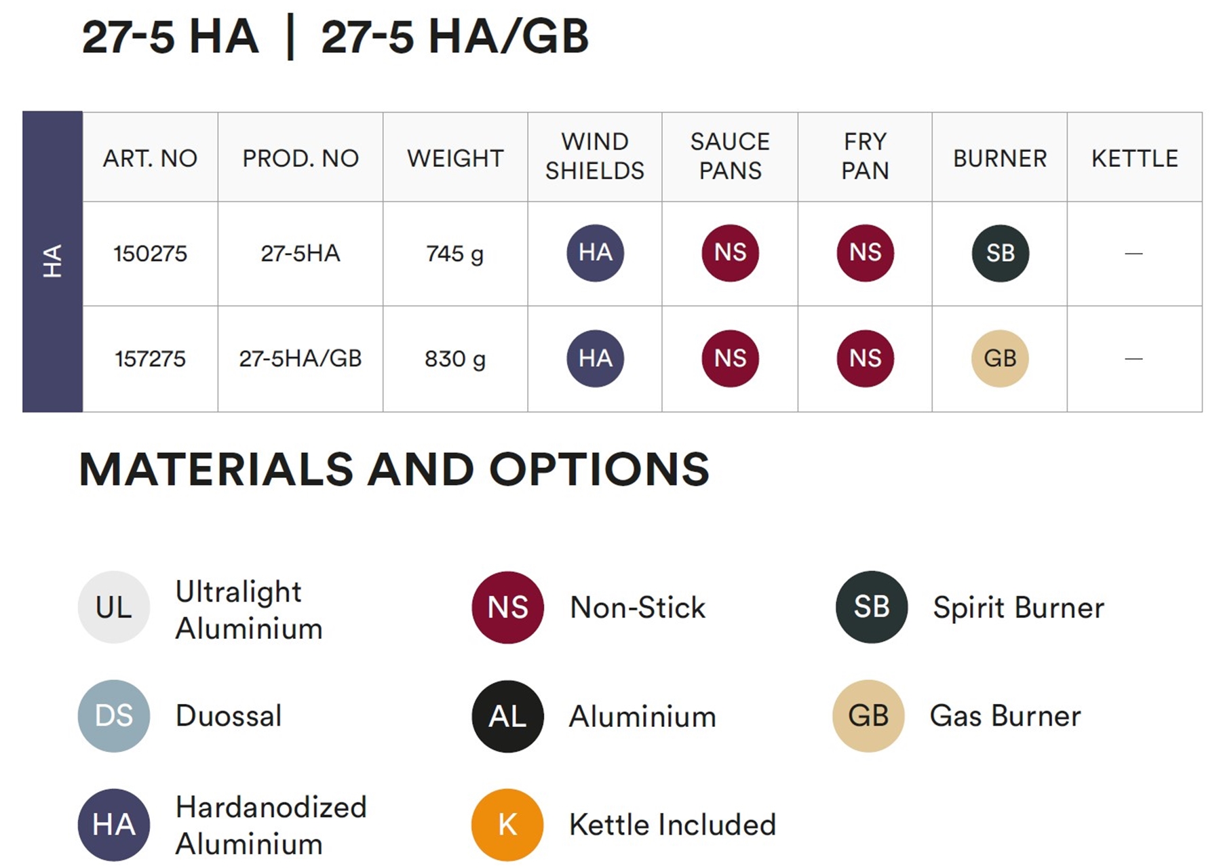Click the vertical HA category side label
The image size is (1221, 868).
coord(52,261)
